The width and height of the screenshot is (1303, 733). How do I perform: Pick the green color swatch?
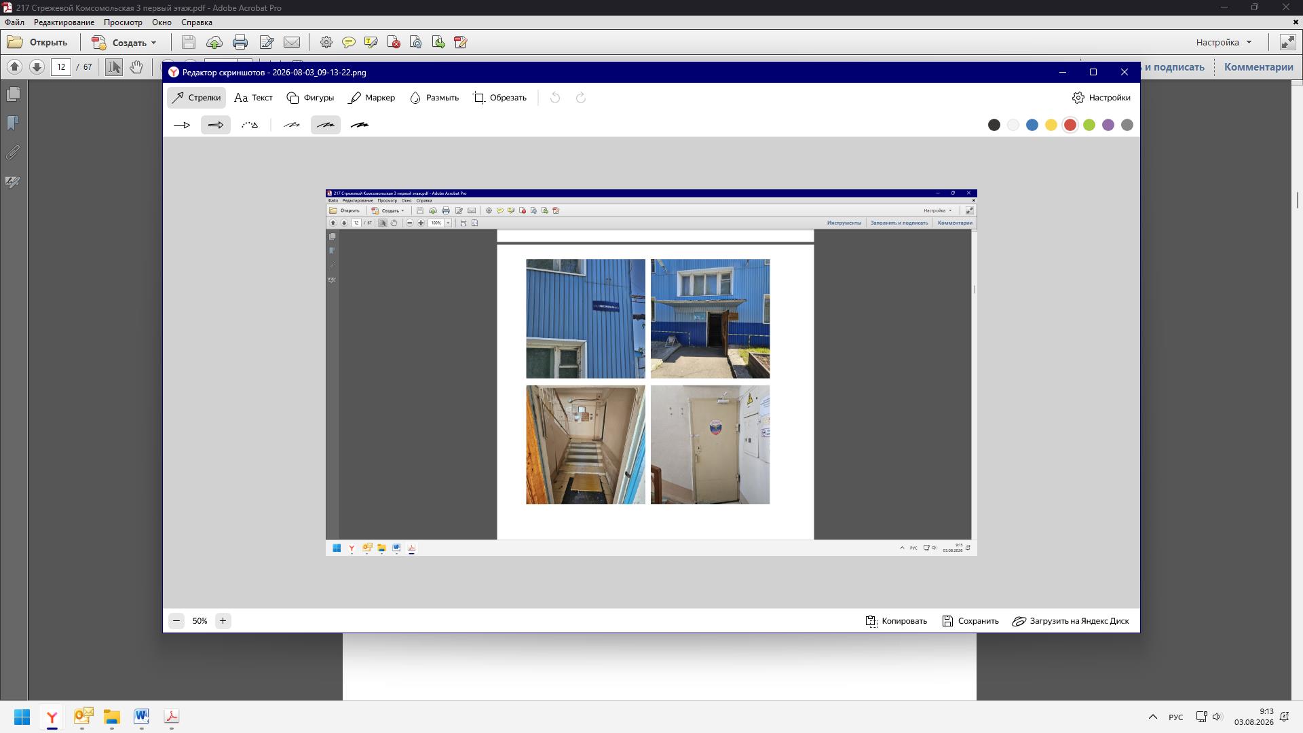coord(1089,125)
